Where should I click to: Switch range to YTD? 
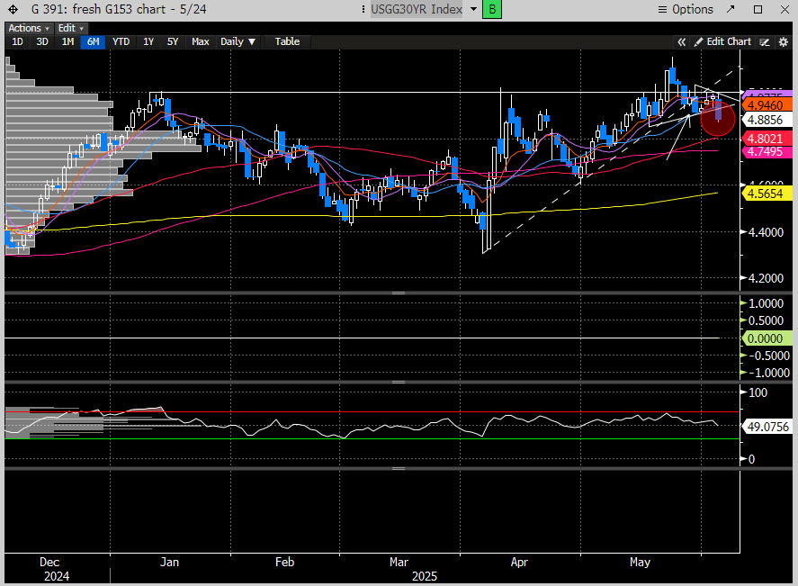click(x=121, y=41)
